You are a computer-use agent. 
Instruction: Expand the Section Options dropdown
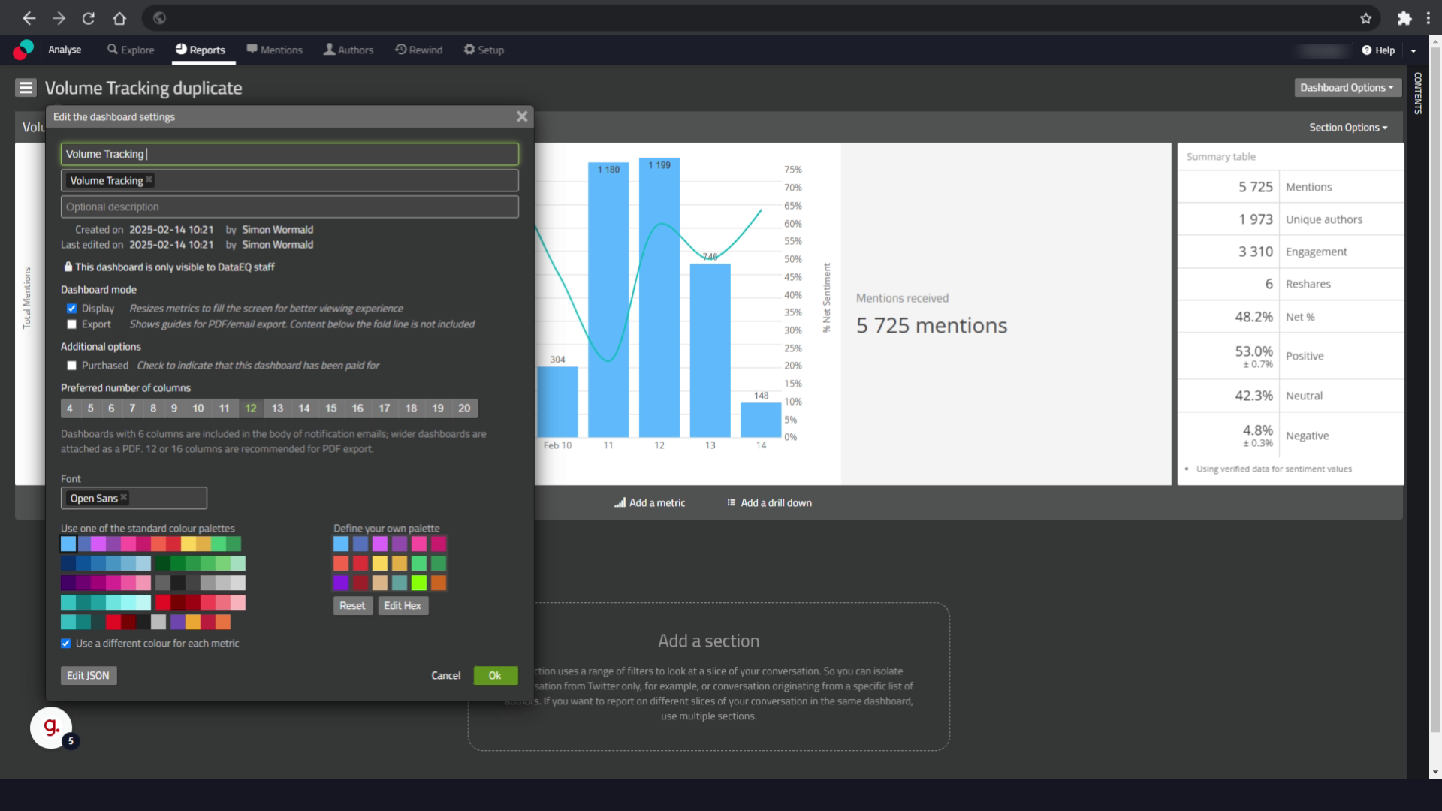1348,128
